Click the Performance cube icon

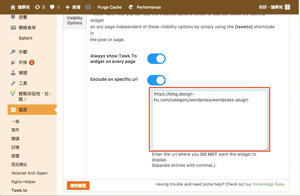[131, 7]
